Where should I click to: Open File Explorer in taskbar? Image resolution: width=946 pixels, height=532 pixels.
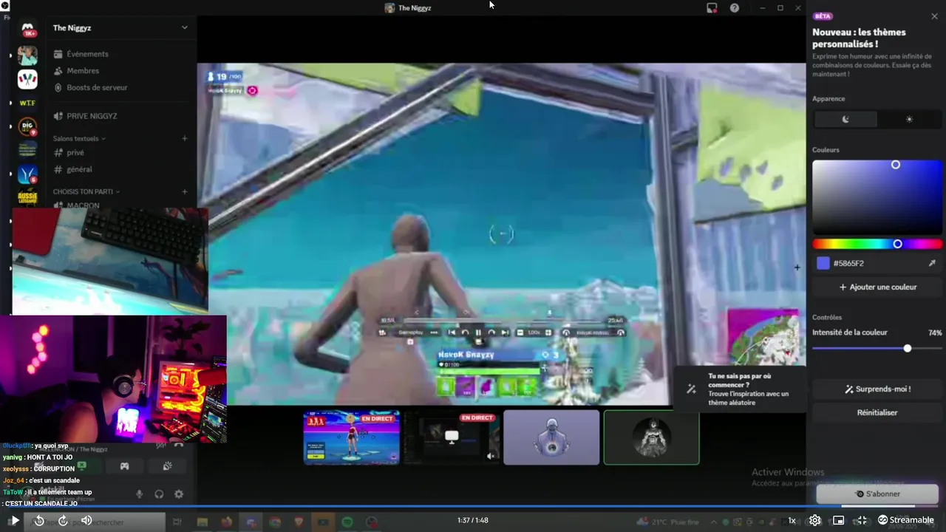tap(203, 522)
